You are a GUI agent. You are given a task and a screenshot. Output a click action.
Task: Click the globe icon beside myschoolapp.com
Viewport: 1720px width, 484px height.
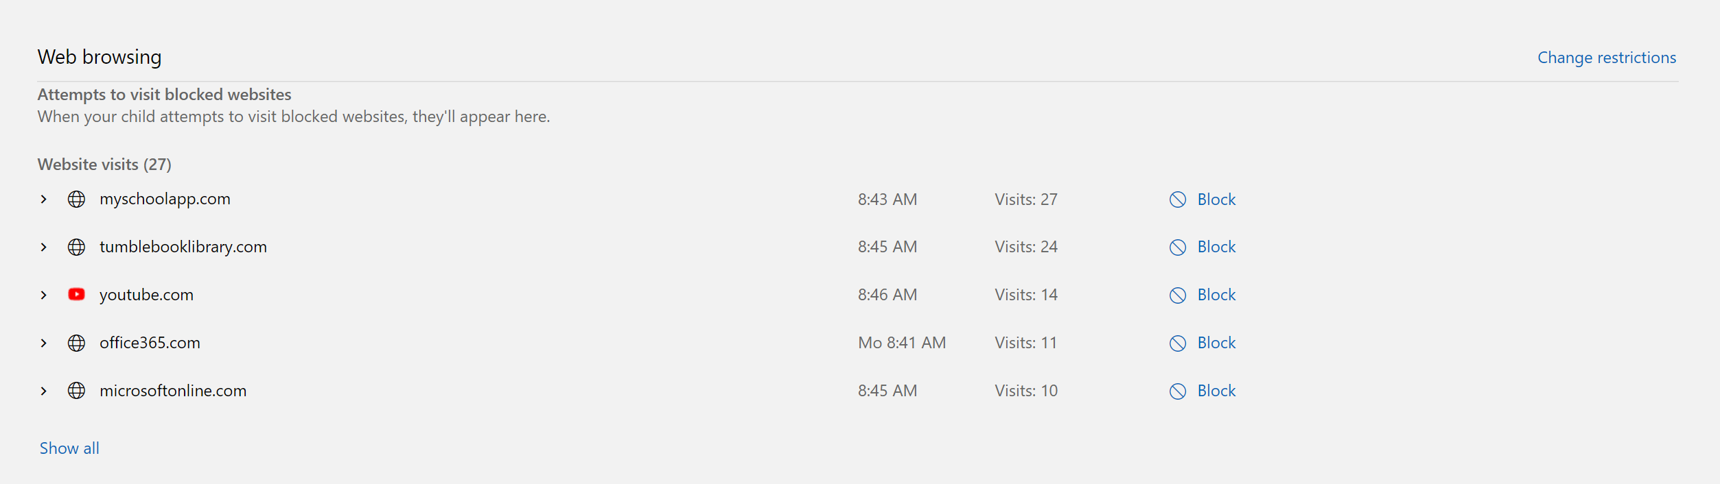click(76, 199)
